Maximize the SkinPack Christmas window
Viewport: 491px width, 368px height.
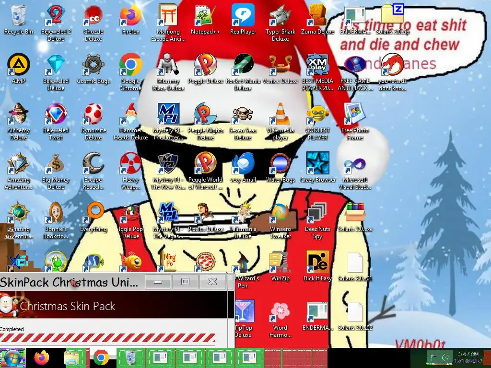pos(185,282)
